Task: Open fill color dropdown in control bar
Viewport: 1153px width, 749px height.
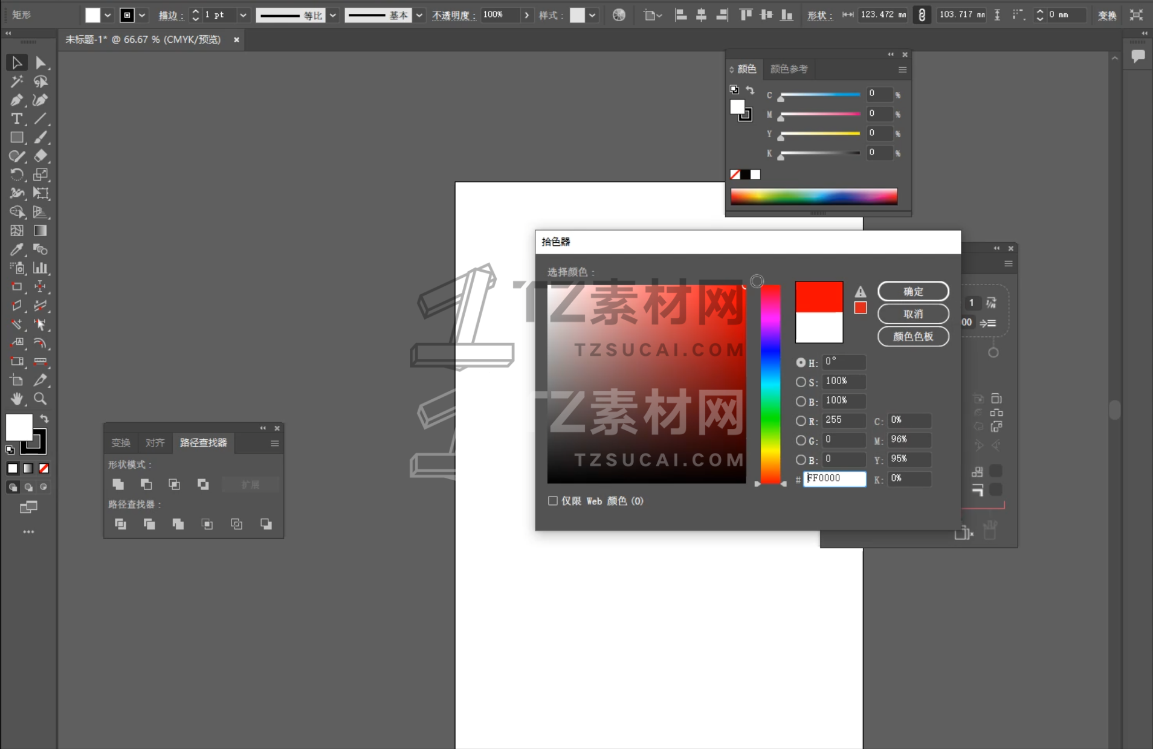Action: click(x=108, y=15)
